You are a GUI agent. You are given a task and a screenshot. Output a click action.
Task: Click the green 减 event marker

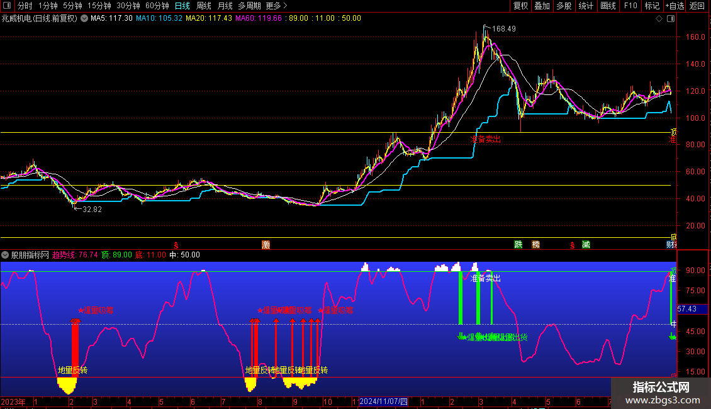(586, 245)
